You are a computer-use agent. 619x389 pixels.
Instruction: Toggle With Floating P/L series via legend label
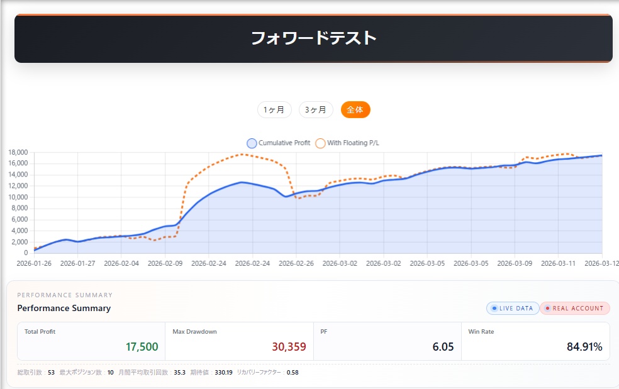(x=353, y=143)
